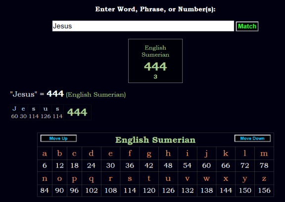Click the e letter cell in breakdown

(23, 109)
